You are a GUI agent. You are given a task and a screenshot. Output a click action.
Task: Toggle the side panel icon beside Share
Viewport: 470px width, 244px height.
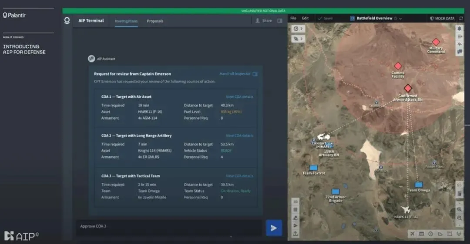pos(280,21)
